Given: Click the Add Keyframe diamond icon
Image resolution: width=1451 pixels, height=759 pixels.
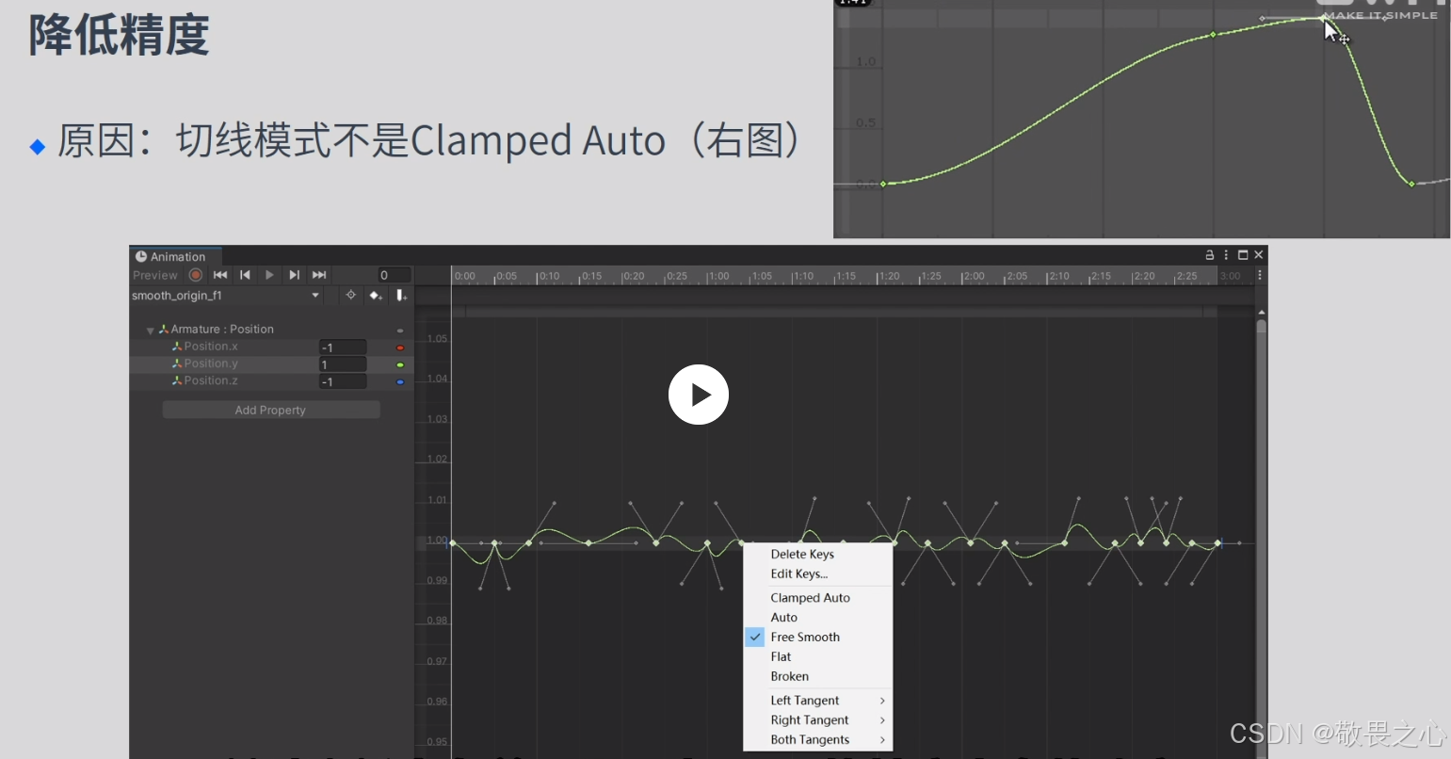Looking at the screenshot, I should (376, 296).
